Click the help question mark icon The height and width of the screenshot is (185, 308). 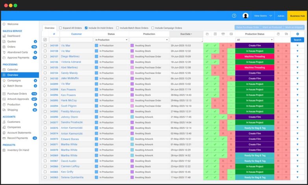234,16
